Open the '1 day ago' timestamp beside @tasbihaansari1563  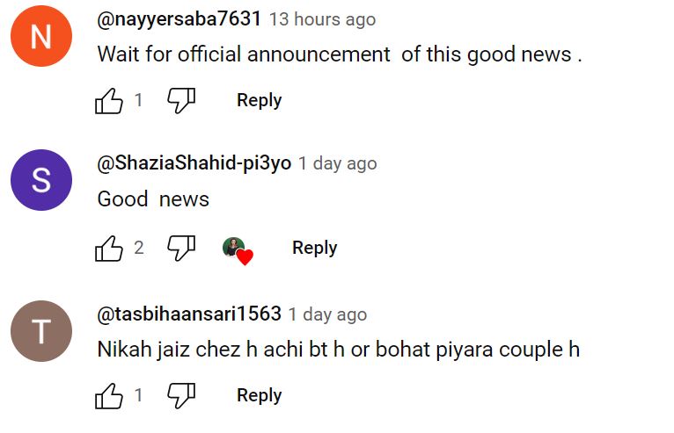[x=327, y=314]
